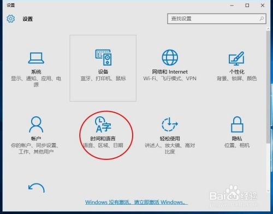Click the 设备 title text
The width and height of the screenshot is (273, 214).
click(103, 72)
